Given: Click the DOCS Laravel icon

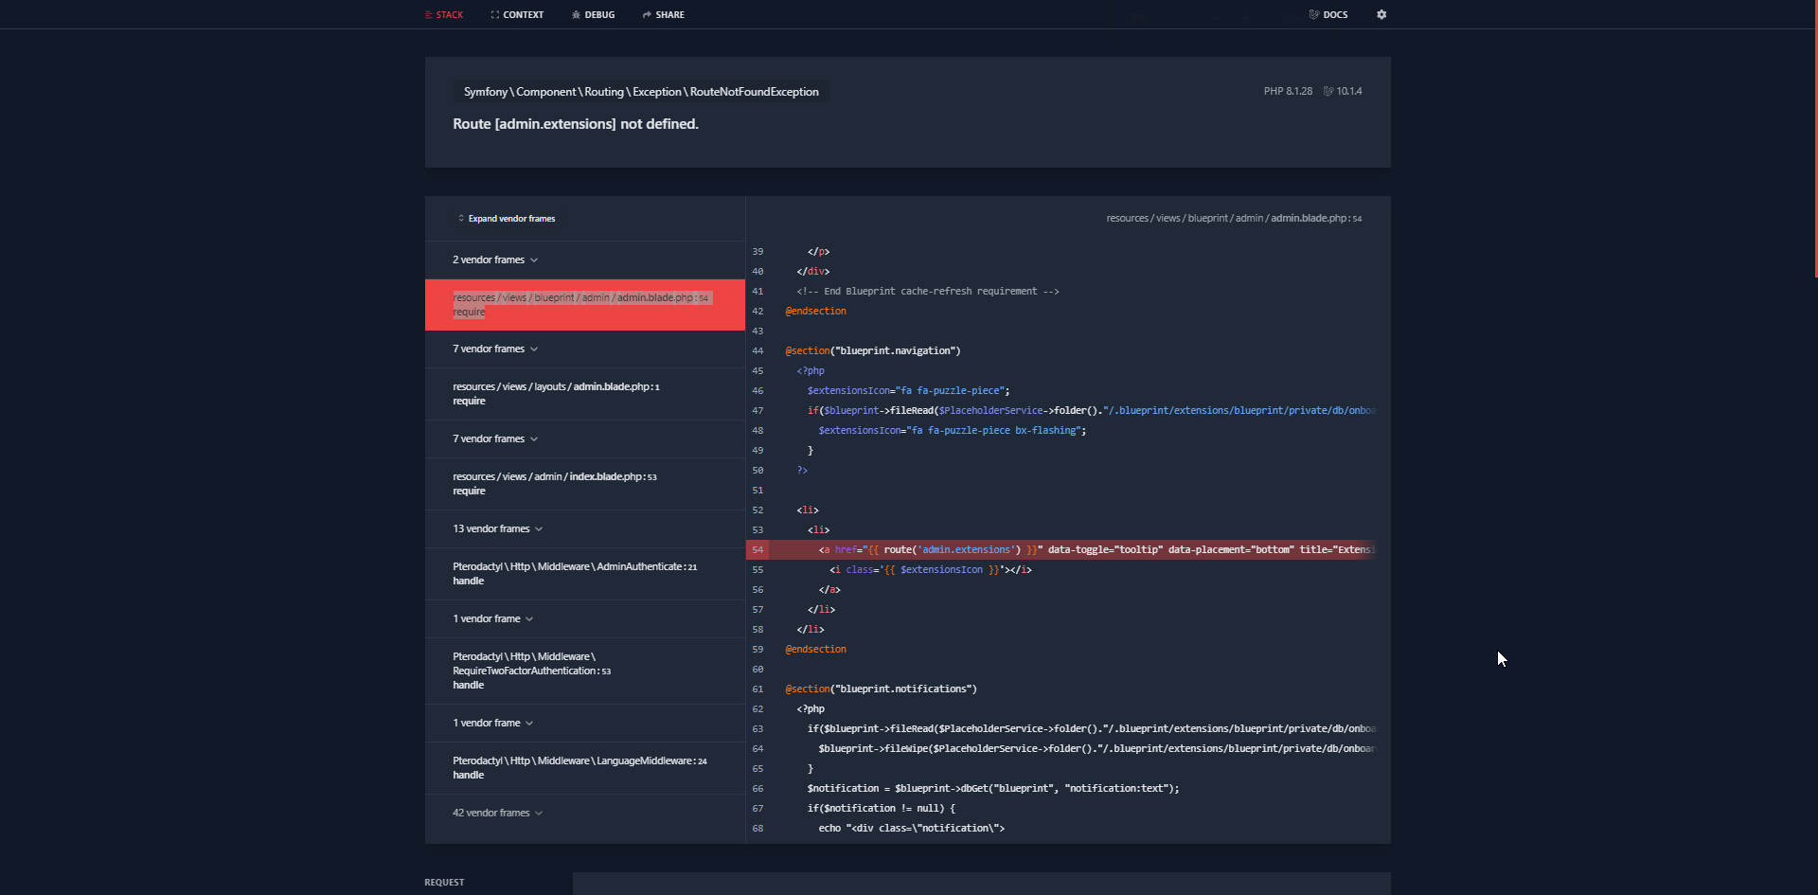Looking at the screenshot, I should click(1314, 14).
